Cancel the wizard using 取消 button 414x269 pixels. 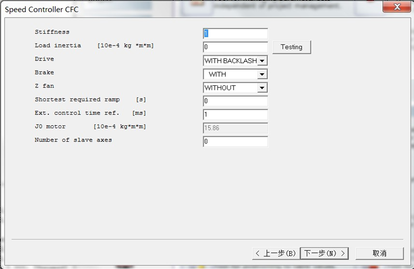pyautogui.click(x=379, y=253)
